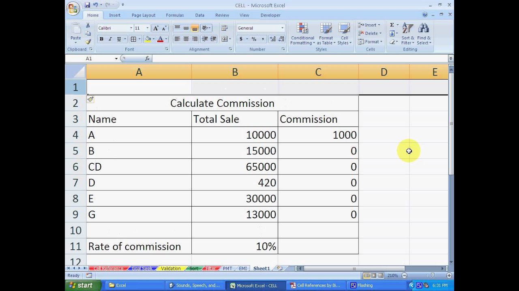519x291 pixels.
Task: Open Flashing taskbar button
Action: point(377,285)
